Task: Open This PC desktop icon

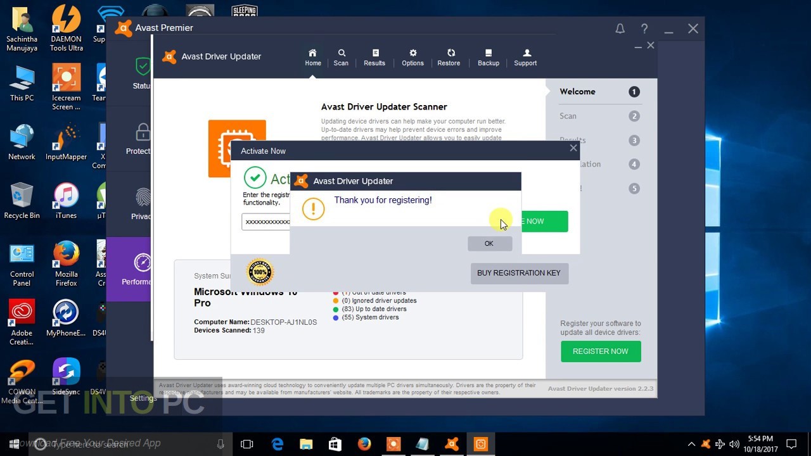Action: pyautogui.click(x=22, y=84)
